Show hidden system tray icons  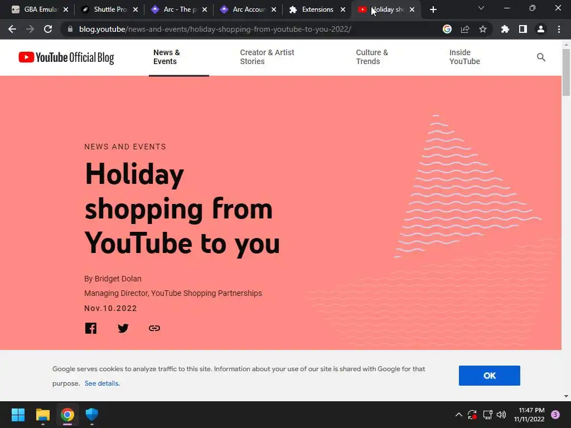tap(459, 415)
